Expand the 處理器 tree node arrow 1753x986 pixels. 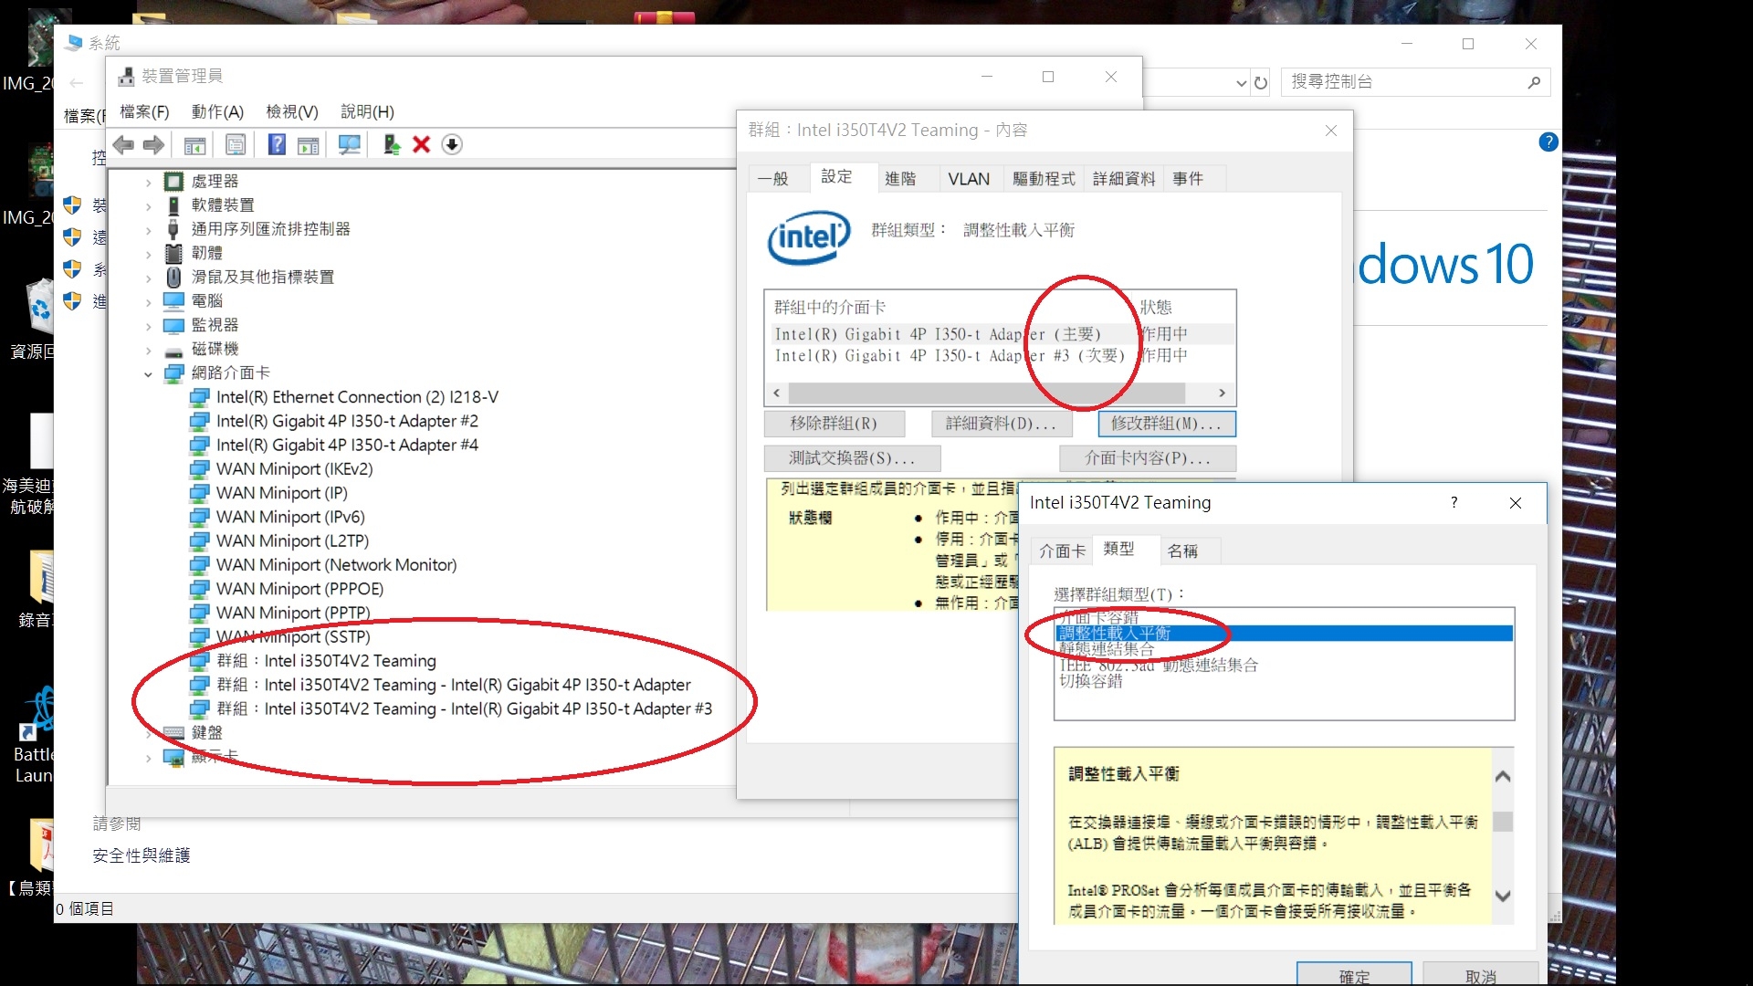point(149,182)
